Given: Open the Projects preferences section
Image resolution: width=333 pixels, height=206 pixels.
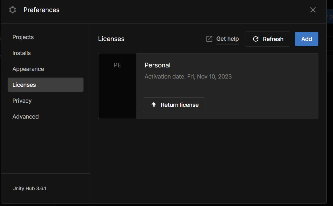Looking at the screenshot, I should [23, 37].
